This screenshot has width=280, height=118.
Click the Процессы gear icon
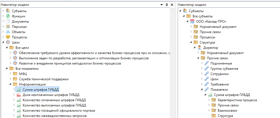(8, 37)
